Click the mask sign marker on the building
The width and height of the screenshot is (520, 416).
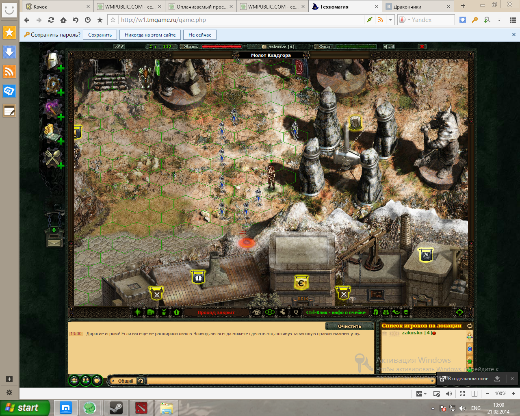[x=198, y=277]
